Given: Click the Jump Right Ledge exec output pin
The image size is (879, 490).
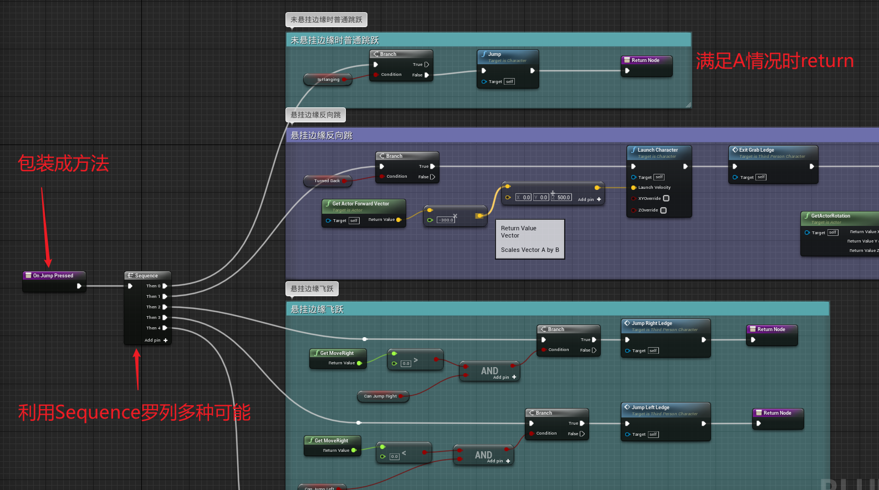Looking at the screenshot, I should coord(704,340).
